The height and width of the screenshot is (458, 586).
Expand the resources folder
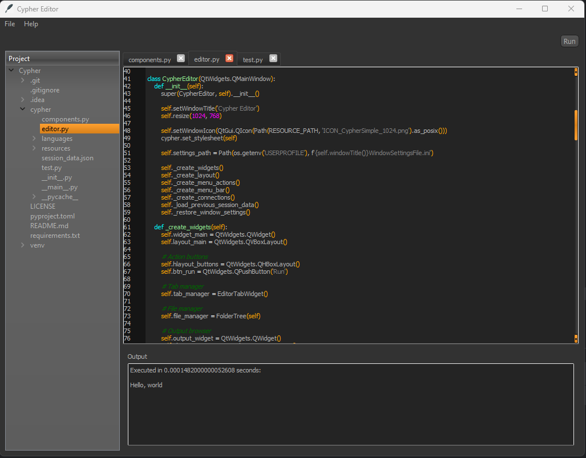[x=34, y=148]
